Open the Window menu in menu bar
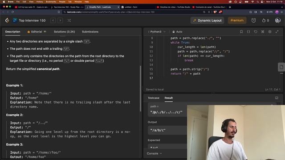 [x=78, y=2]
